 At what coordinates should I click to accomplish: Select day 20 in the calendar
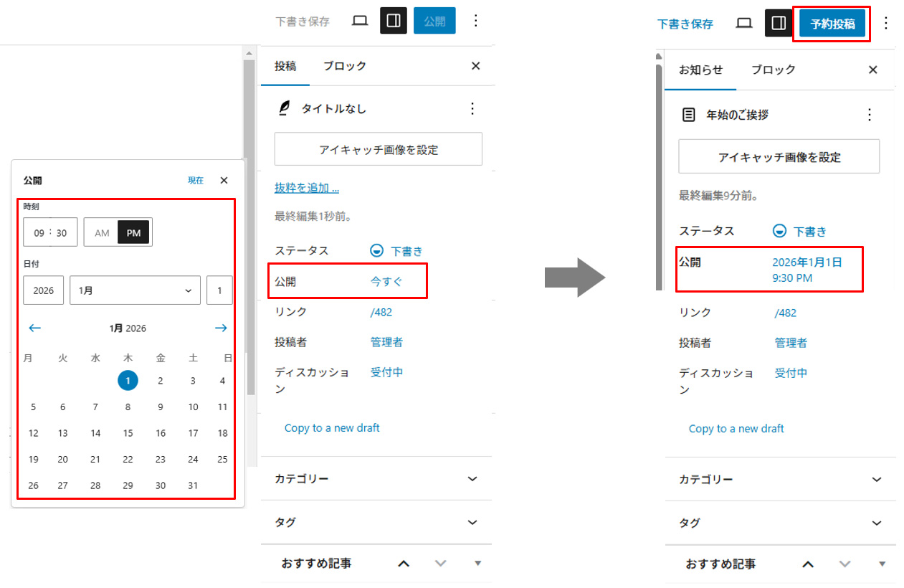62,459
